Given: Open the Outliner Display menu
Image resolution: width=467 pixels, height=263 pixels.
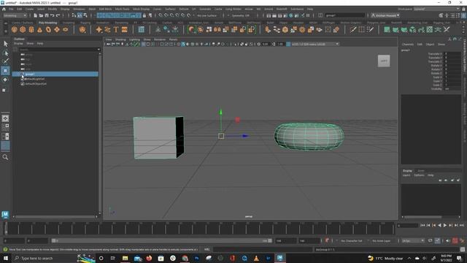Looking at the screenshot, I should pyautogui.click(x=18, y=44).
